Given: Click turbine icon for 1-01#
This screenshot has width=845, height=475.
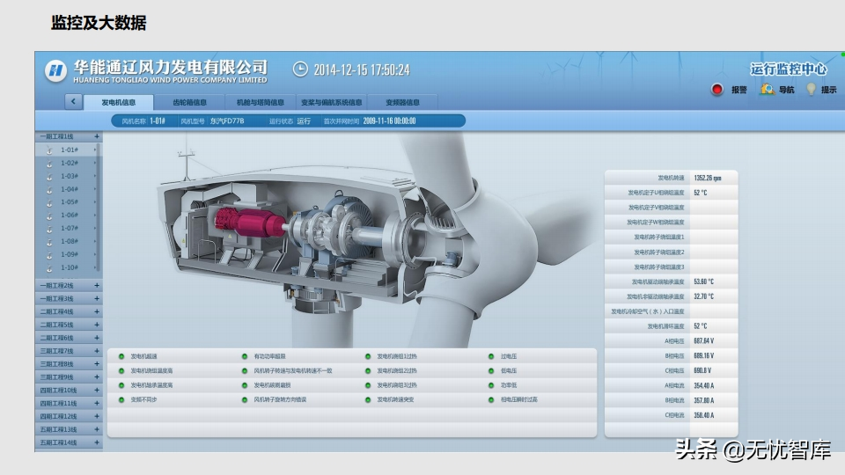Looking at the screenshot, I should point(49,150).
